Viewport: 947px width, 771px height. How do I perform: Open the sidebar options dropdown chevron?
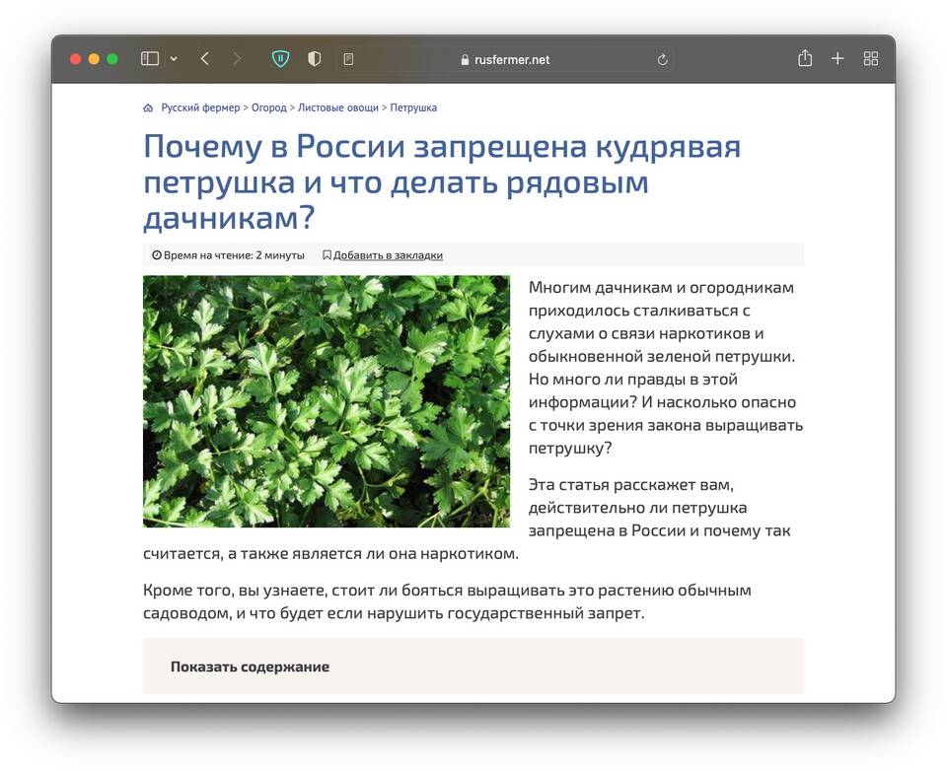coord(174,59)
